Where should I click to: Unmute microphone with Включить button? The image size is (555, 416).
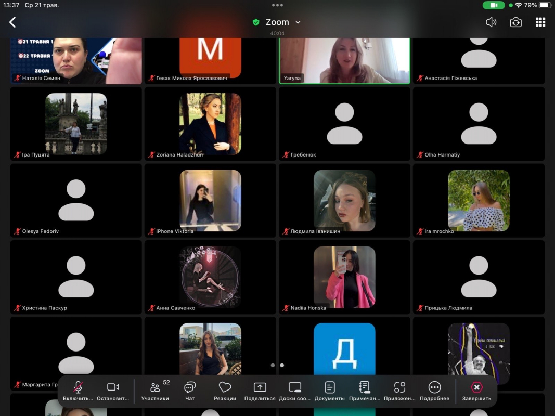(x=78, y=391)
